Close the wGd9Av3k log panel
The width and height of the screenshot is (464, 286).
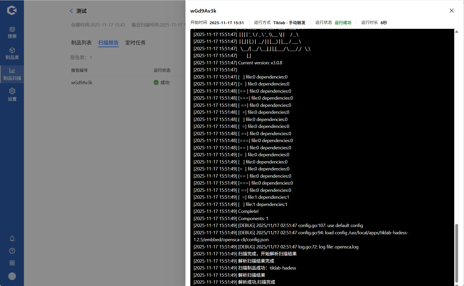[x=452, y=11]
